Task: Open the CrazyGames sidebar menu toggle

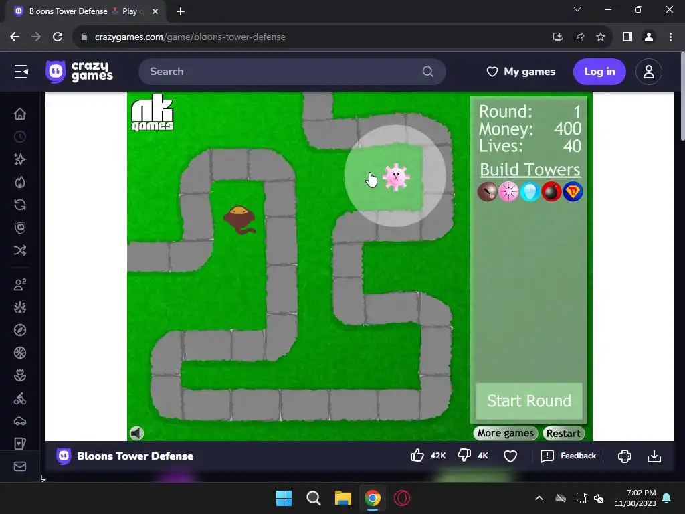Action: (x=21, y=71)
